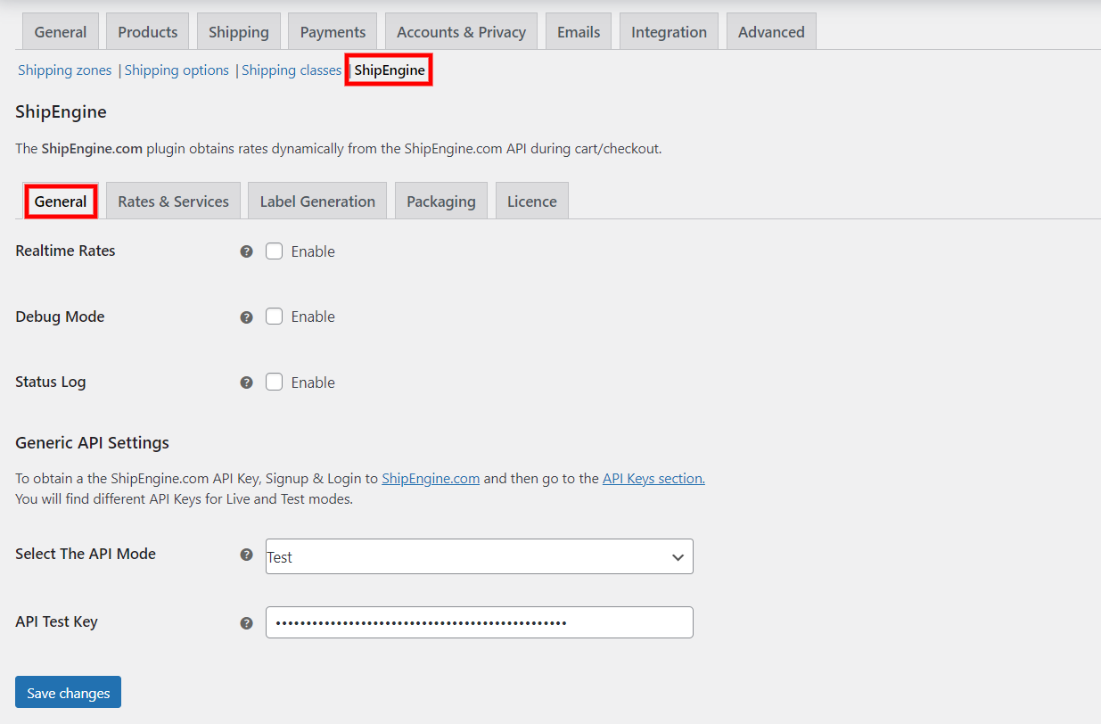The image size is (1101, 724).
Task: Click the Debug Mode label text
Action: 60,317
